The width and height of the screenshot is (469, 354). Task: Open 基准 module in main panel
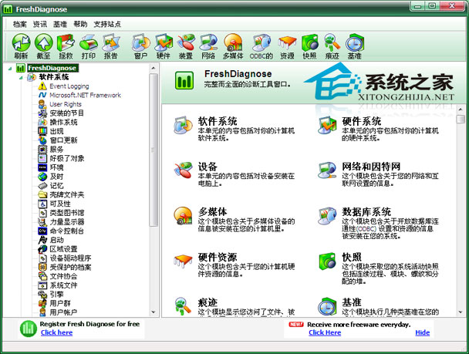pos(352,302)
